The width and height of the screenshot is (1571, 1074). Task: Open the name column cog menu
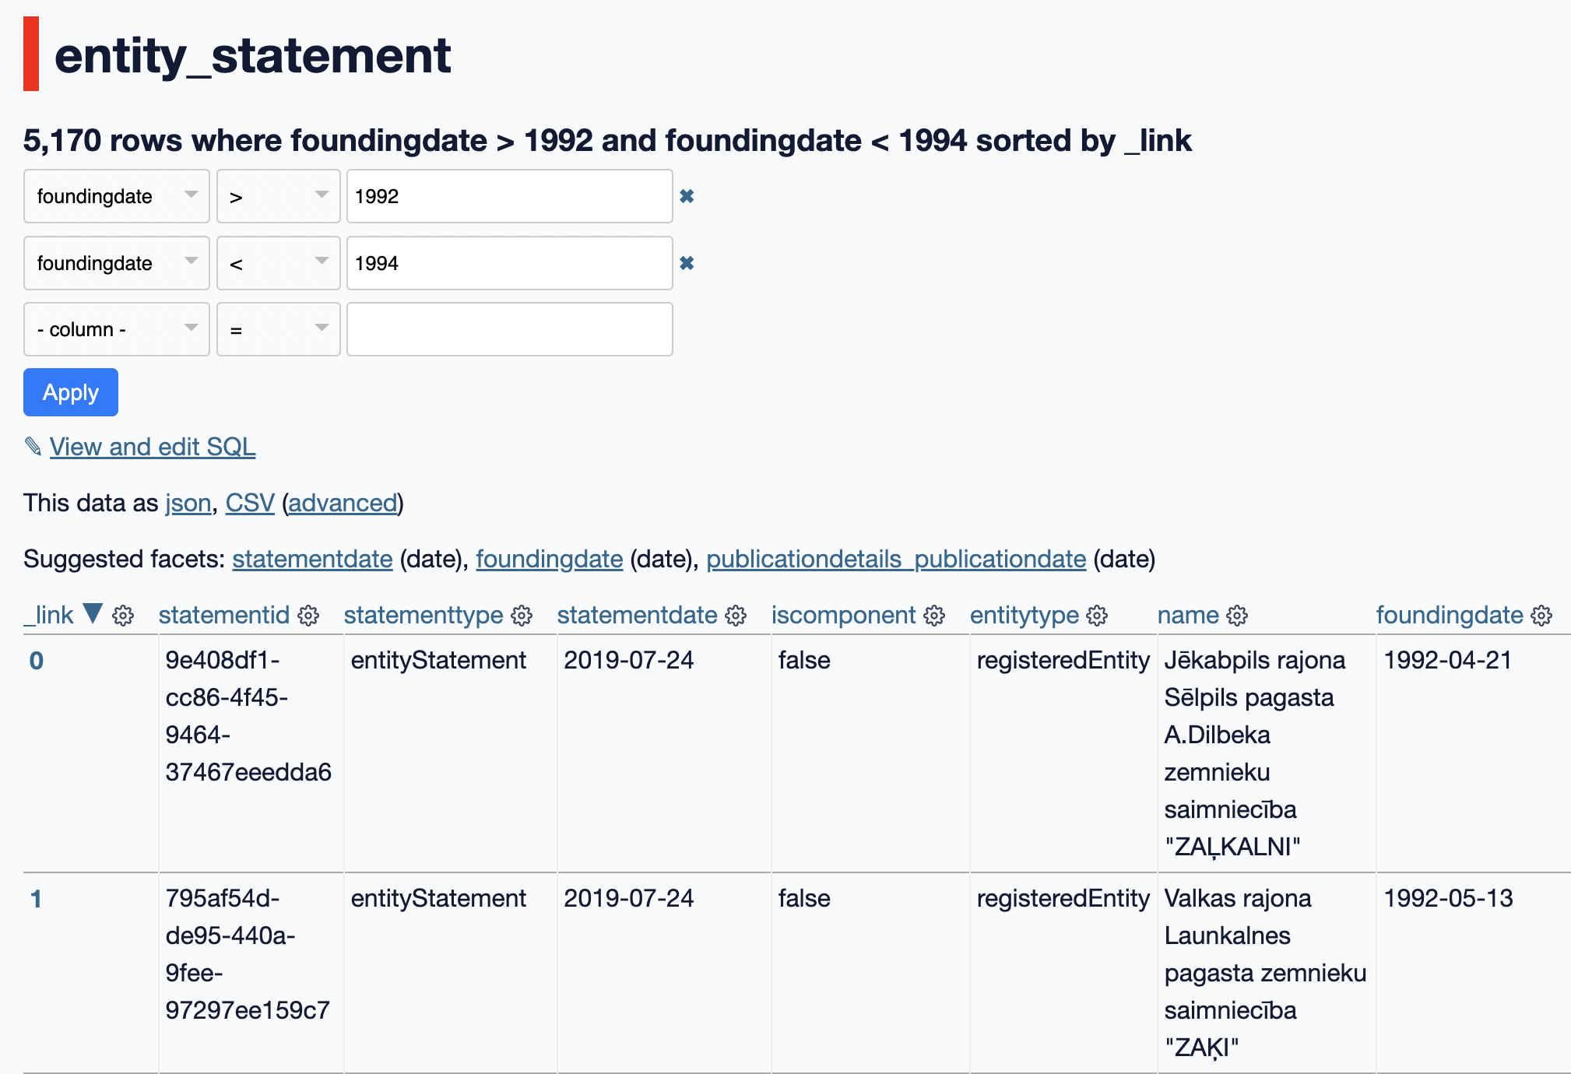click(1237, 616)
